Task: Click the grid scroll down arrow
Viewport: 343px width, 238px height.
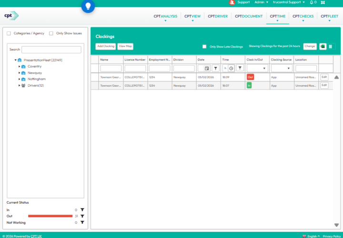Action: pyautogui.click(x=337, y=225)
